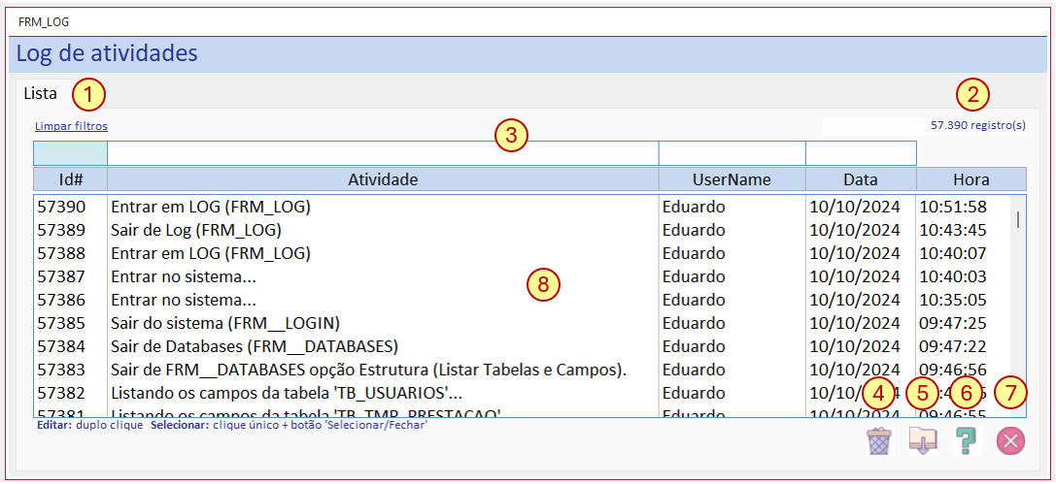
Task: Select log row with Id 57390
Action: point(522,207)
